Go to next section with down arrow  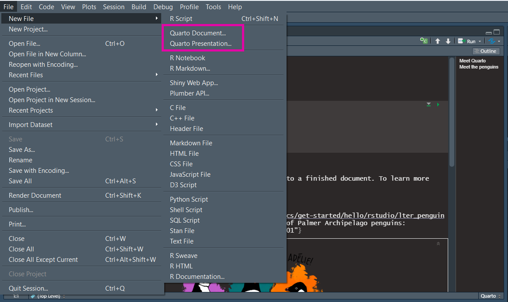pyautogui.click(x=448, y=41)
